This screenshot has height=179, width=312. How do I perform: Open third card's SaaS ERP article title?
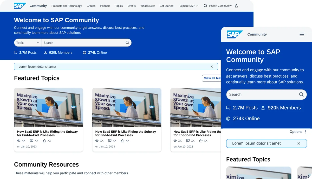197,133
